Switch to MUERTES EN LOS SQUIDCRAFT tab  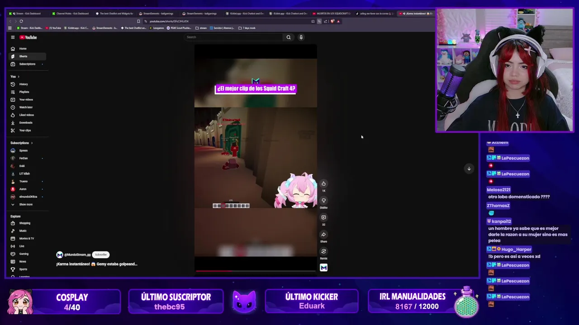point(332,14)
